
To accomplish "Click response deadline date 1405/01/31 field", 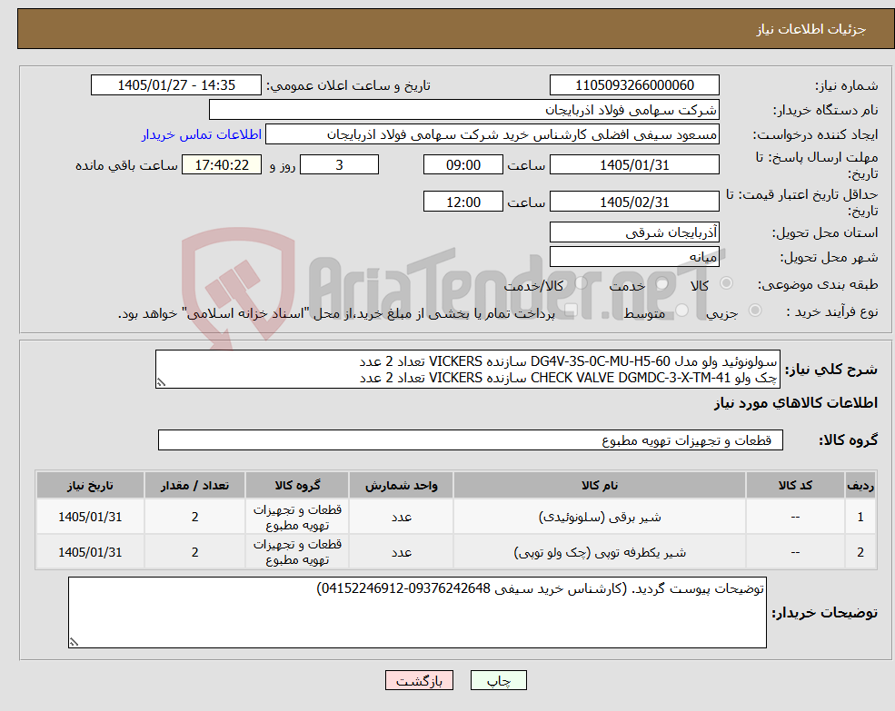I will point(634,165).
